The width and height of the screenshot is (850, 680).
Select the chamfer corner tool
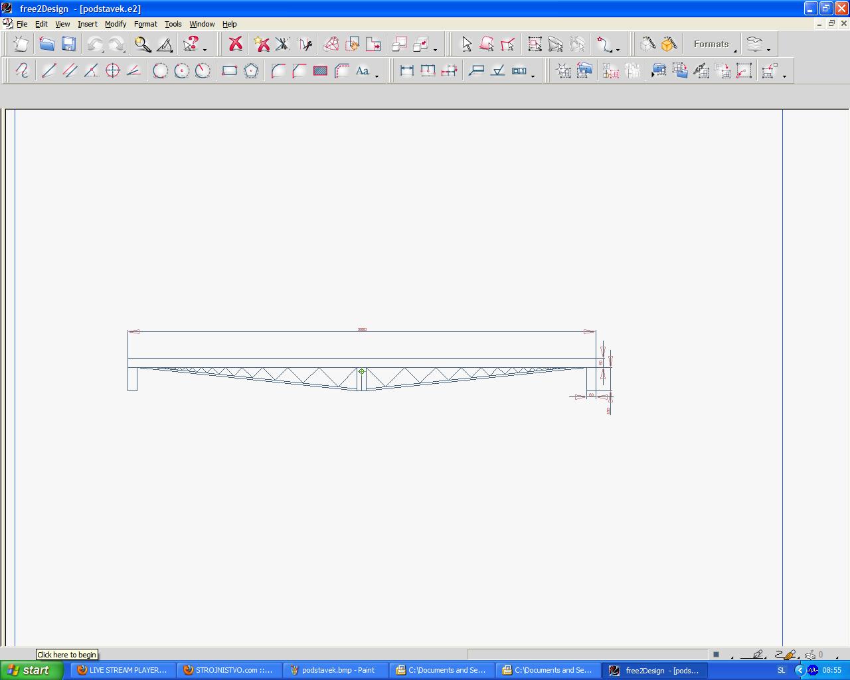point(299,70)
